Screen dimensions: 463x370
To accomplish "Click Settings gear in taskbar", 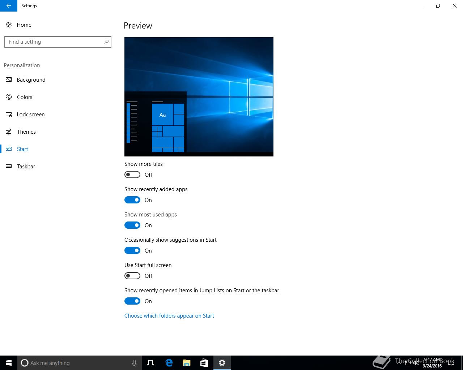I will 222,363.
